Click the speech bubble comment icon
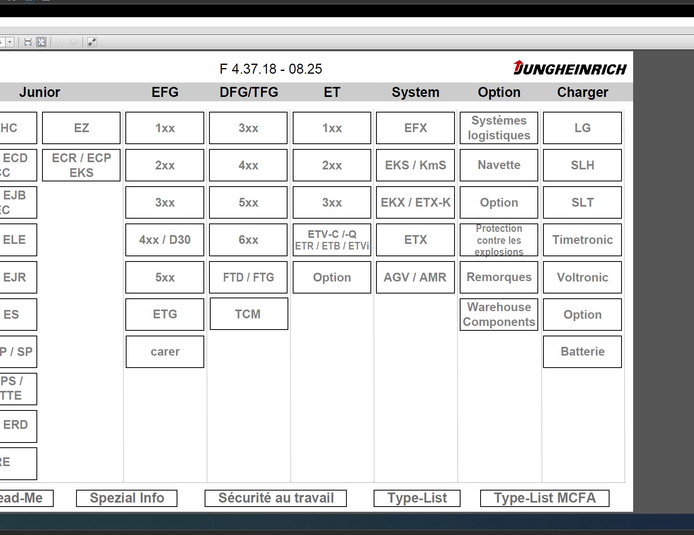 [x=60, y=42]
